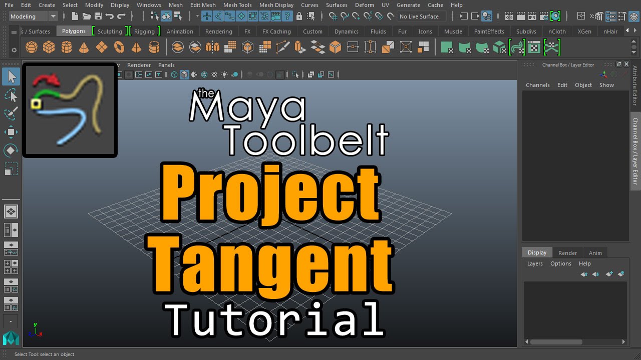Open the Modeling menu set dropdown
The height and width of the screenshot is (360, 641).
[x=34, y=16]
